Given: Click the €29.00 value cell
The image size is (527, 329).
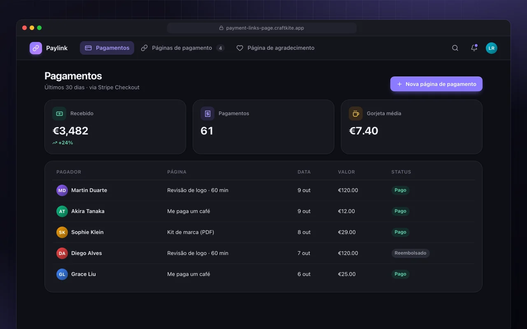Looking at the screenshot, I should coord(347,232).
